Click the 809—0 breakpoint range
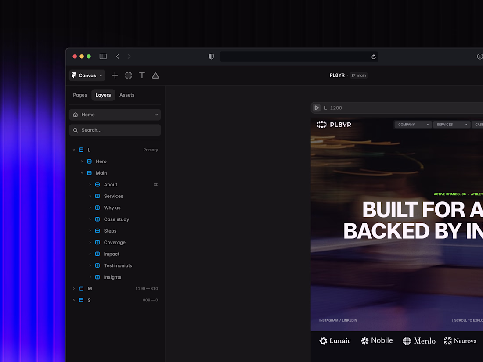The height and width of the screenshot is (362, 483). (150, 300)
